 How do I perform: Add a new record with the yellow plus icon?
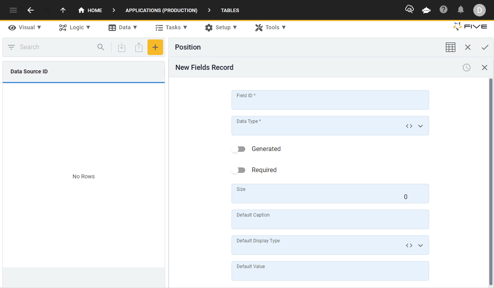pyautogui.click(x=155, y=47)
